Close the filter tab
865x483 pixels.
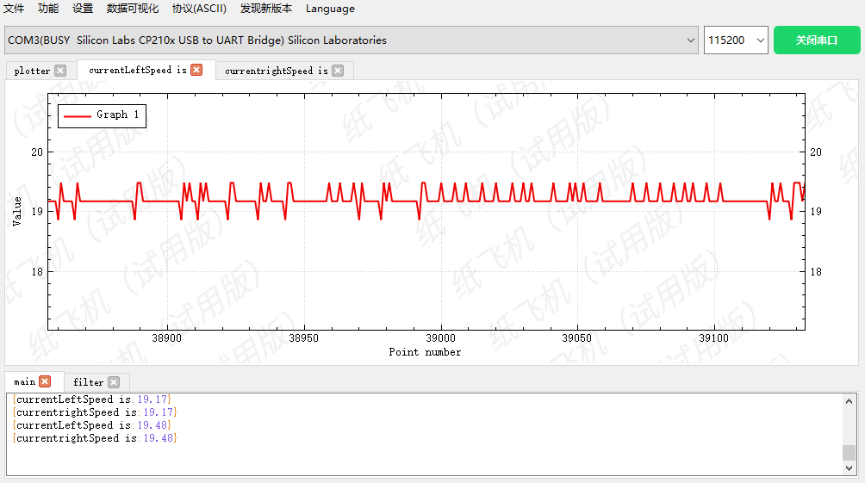pos(114,382)
